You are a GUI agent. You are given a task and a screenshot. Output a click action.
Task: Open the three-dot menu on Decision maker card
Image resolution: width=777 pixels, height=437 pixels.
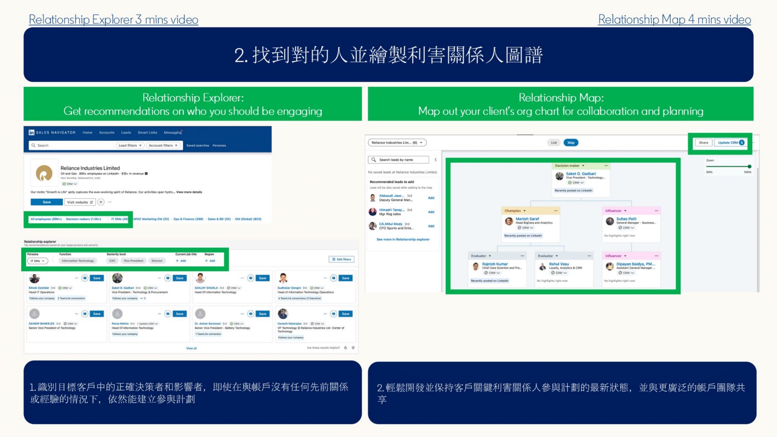point(606,166)
